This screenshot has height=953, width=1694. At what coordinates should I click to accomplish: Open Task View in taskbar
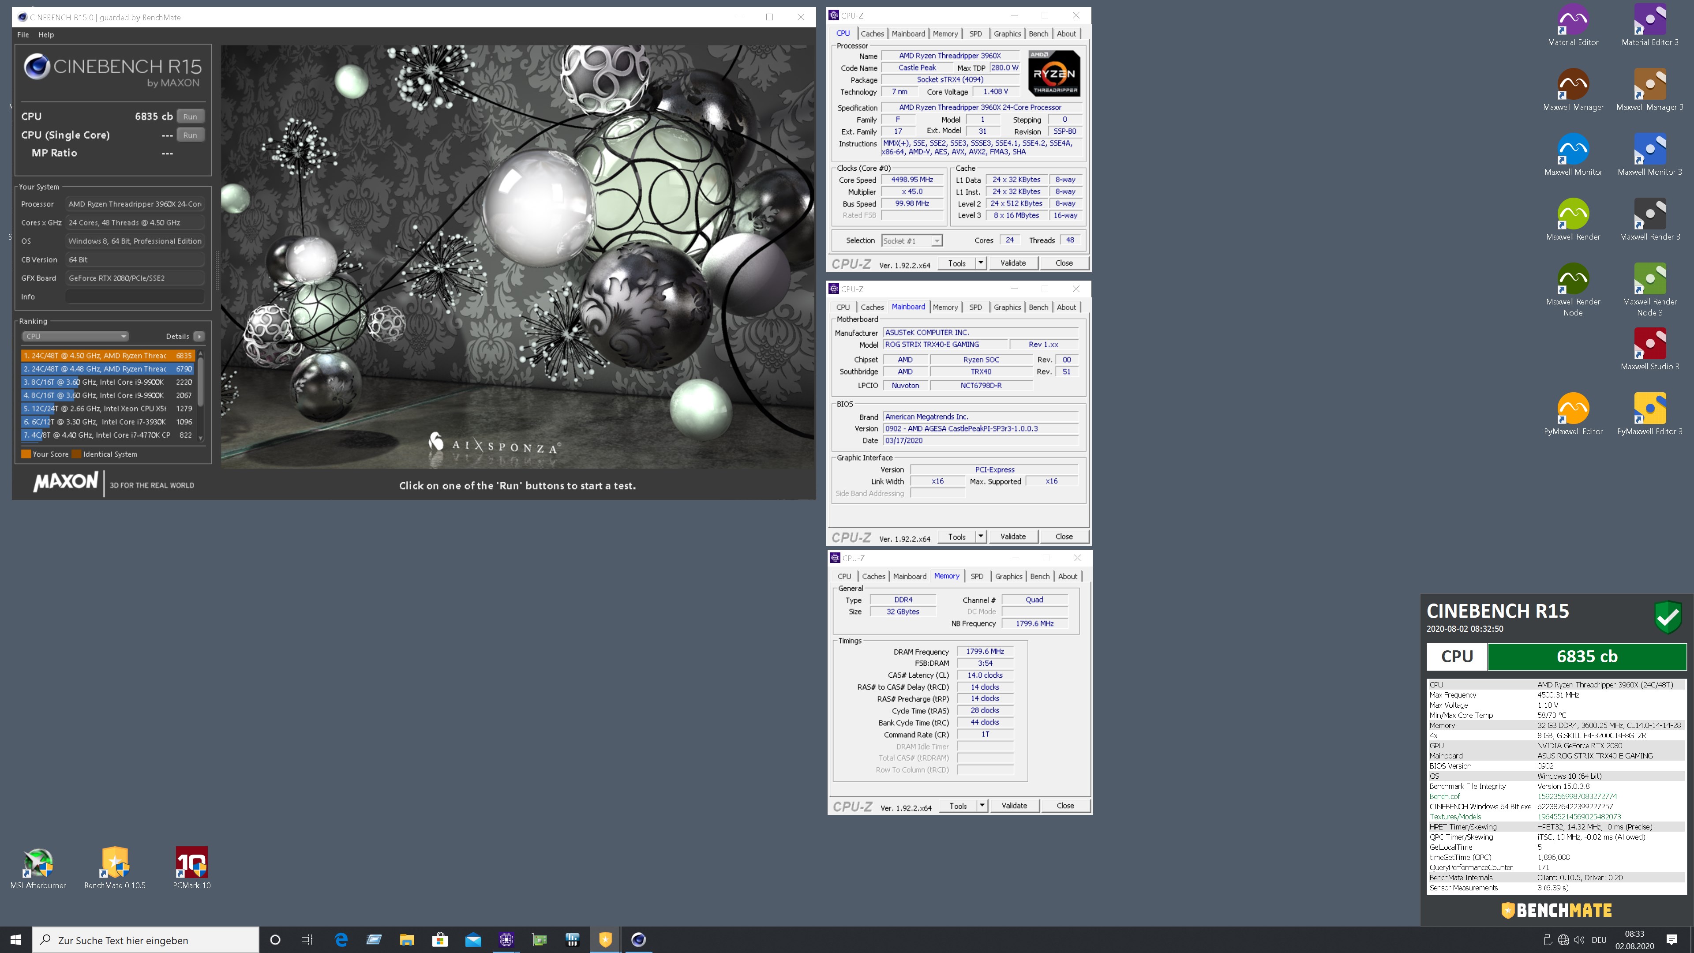click(x=307, y=940)
